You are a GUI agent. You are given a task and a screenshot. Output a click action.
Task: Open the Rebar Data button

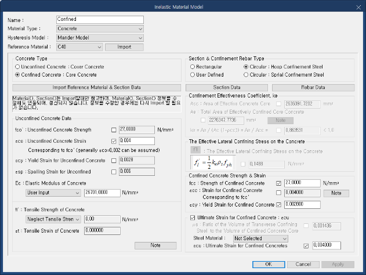tap(313, 88)
